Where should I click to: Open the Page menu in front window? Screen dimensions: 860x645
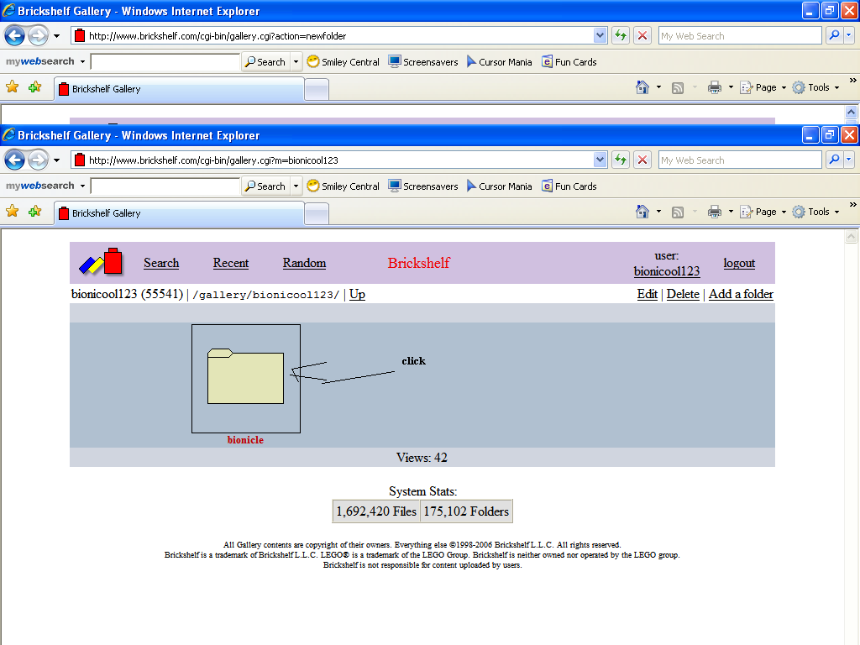pos(763,212)
